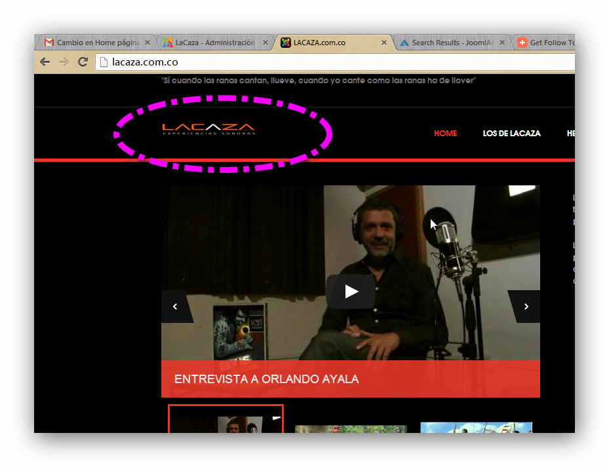The width and height of the screenshot is (609, 467).
Task: Click the page icon in the address bar
Action: tap(104, 62)
